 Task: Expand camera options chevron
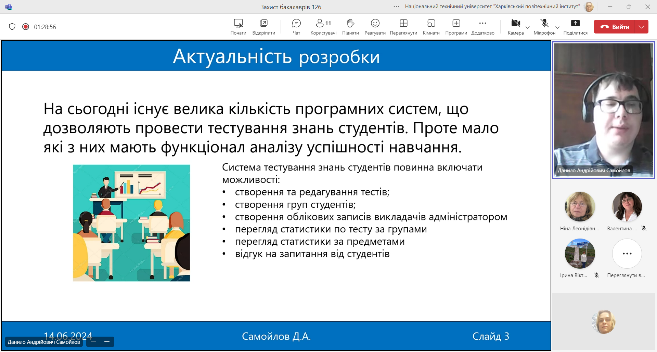click(x=528, y=28)
